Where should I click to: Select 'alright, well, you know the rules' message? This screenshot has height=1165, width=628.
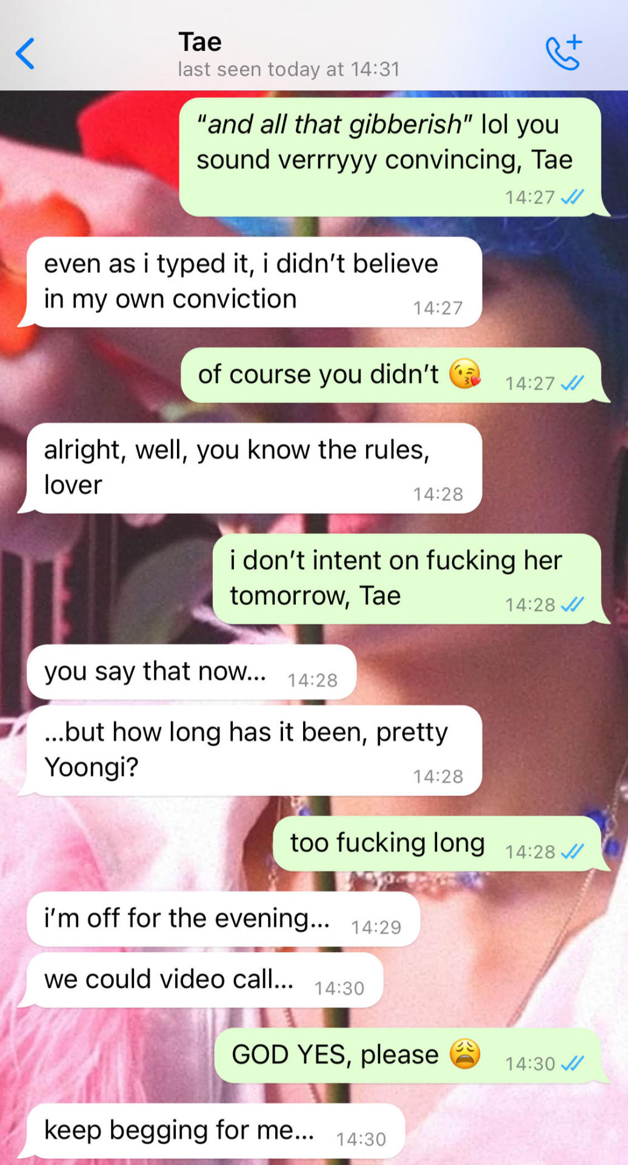pyautogui.click(x=255, y=468)
